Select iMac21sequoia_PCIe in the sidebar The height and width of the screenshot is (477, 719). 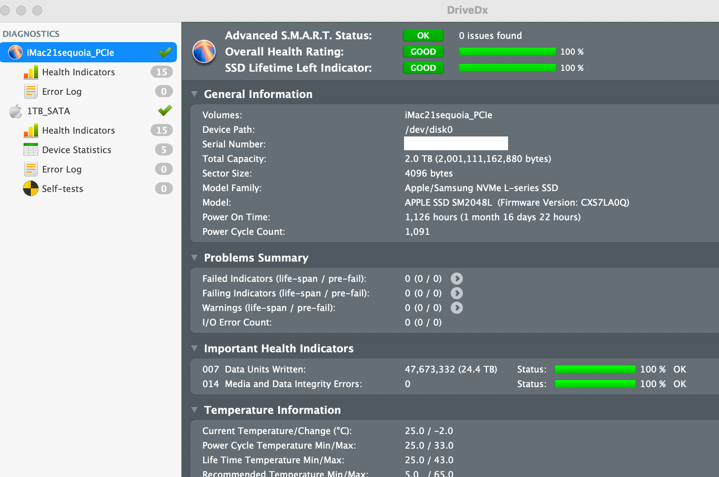(x=88, y=52)
